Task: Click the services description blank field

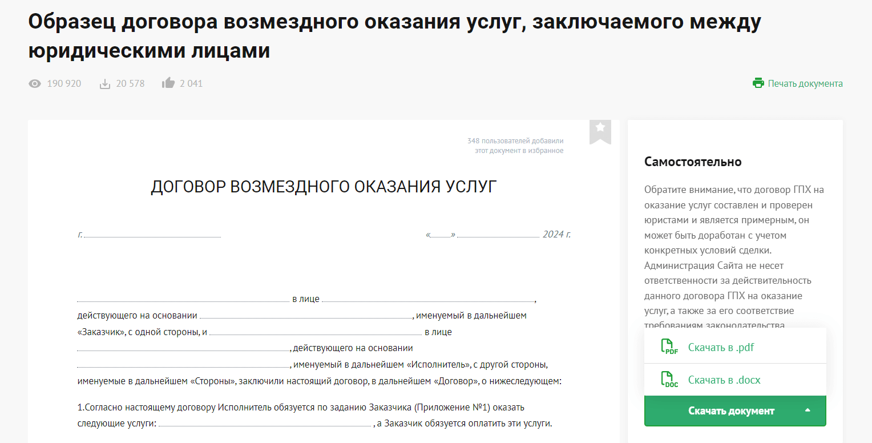Action: click(x=265, y=424)
